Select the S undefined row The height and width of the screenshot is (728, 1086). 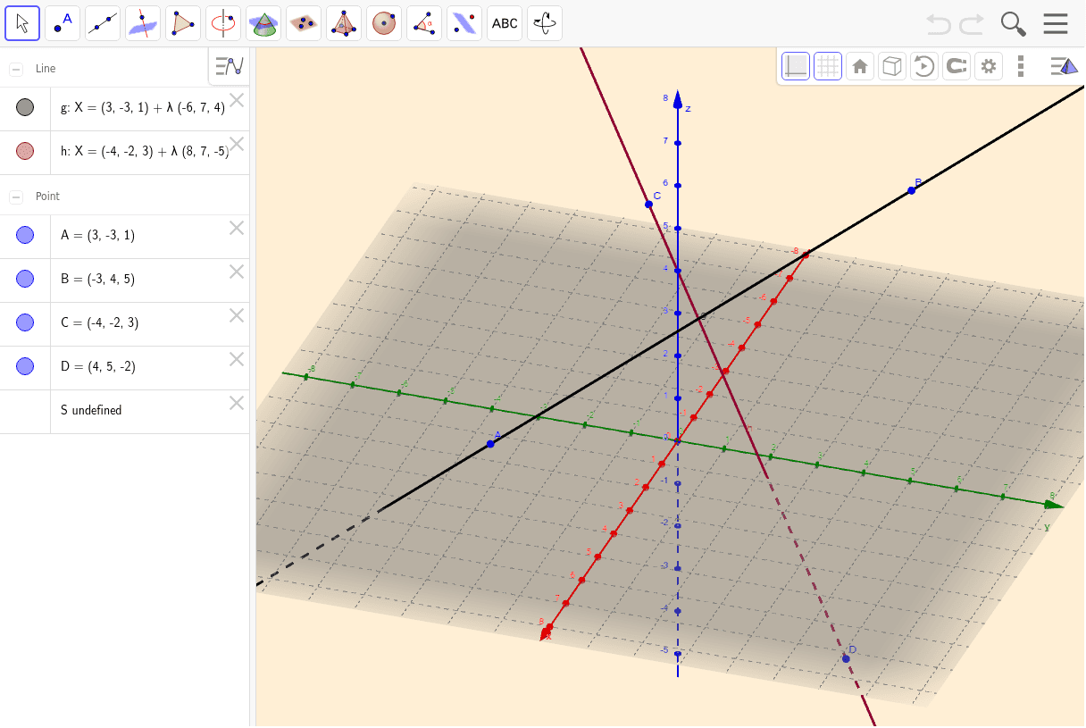tap(125, 412)
